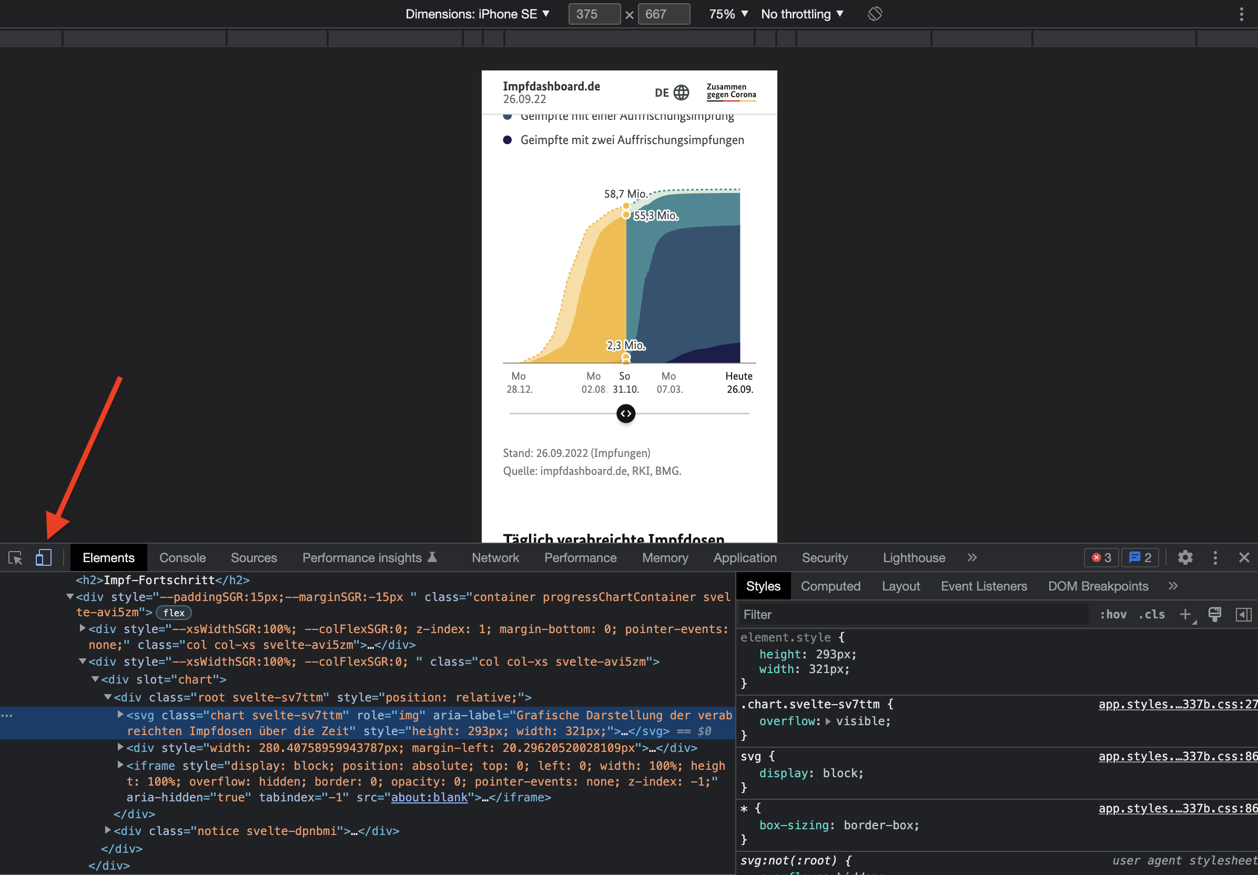The image size is (1258, 875).
Task: Toggle the :hov element state panel
Action: pyautogui.click(x=1113, y=615)
